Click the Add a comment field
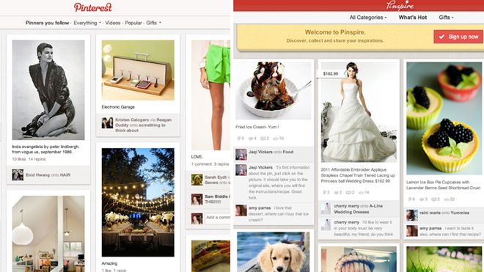The width and height of the screenshot is (484, 272). coord(218,218)
